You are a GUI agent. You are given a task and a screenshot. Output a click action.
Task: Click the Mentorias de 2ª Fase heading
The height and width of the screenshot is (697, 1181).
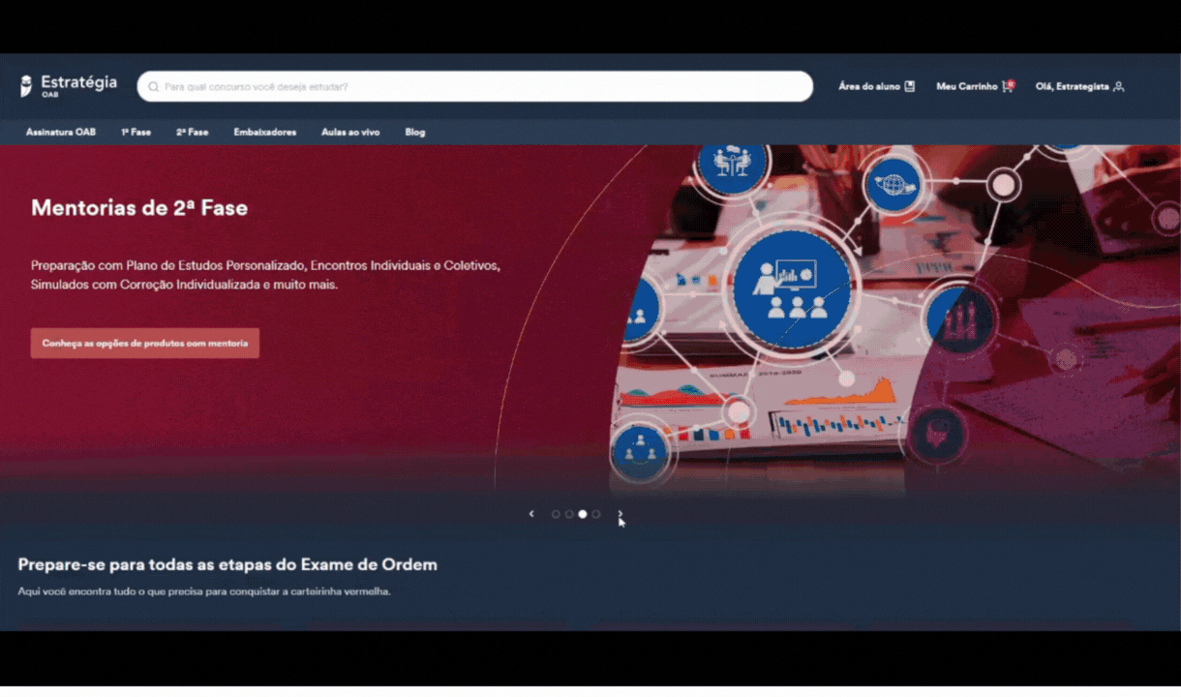click(139, 207)
